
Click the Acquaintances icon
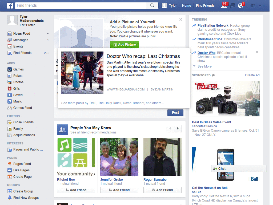(x=10, y=135)
